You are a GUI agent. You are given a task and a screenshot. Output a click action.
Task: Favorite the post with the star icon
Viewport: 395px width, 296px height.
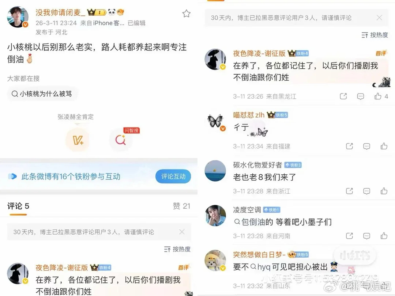pyautogui.click(x=187, y=14)
